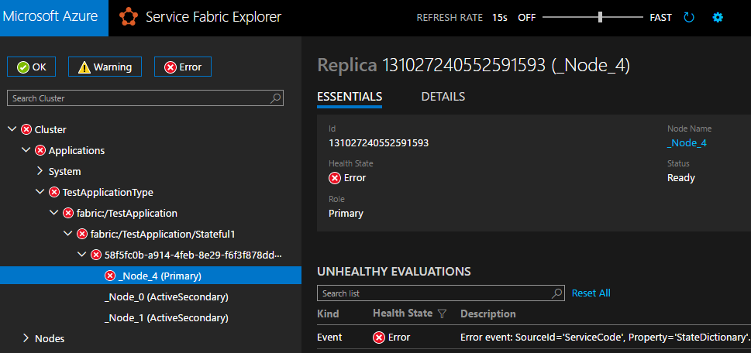Click the Reset All link
This screenshot has width=751, height=353.
coord(591,293)
